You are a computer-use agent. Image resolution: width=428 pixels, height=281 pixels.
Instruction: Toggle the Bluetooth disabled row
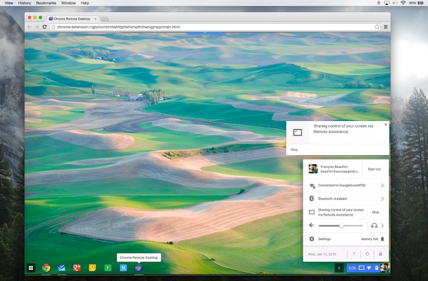(345, 199)
